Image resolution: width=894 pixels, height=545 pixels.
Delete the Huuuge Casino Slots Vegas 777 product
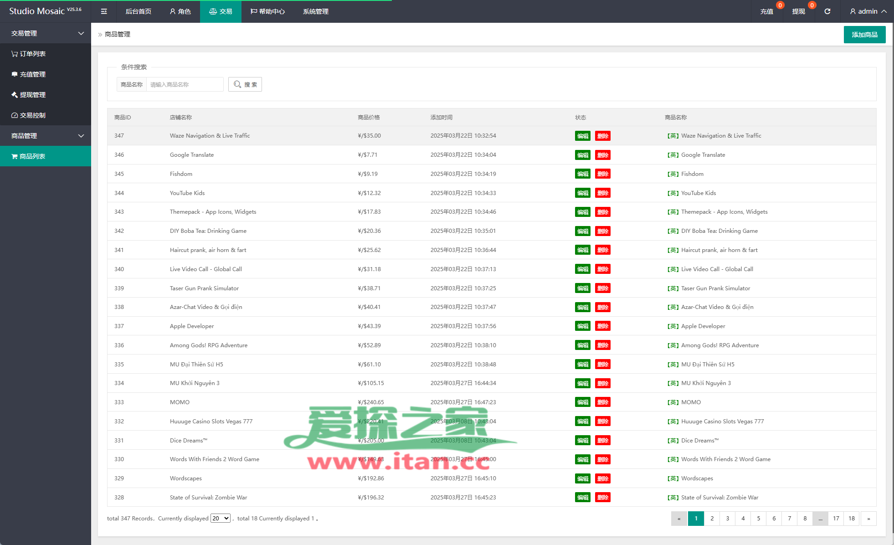(x=603, y=422)
